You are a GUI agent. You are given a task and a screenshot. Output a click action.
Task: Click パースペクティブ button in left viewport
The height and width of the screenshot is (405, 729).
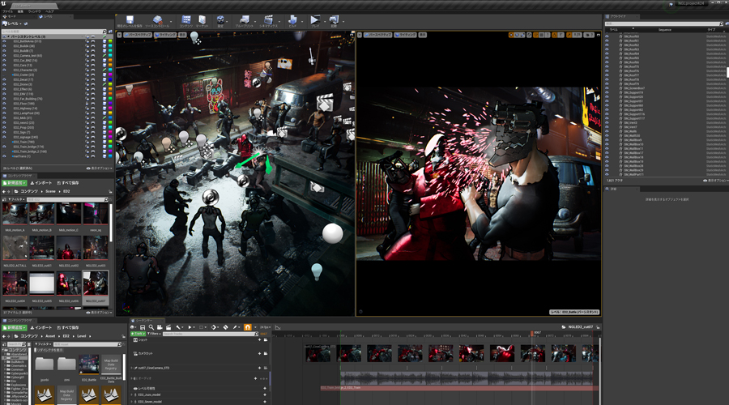coord(138,35)
